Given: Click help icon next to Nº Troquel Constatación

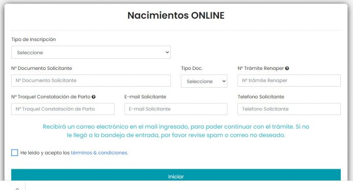Looking at the screenshot, I should 94,97.
